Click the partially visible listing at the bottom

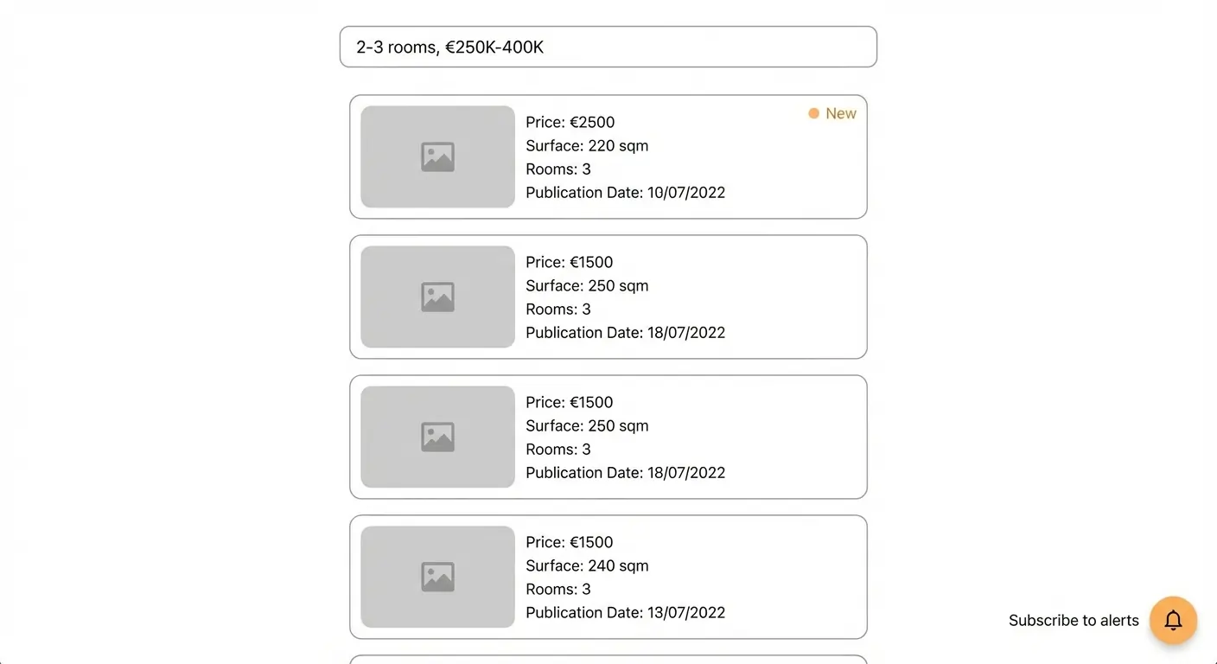tap(608, 659)
